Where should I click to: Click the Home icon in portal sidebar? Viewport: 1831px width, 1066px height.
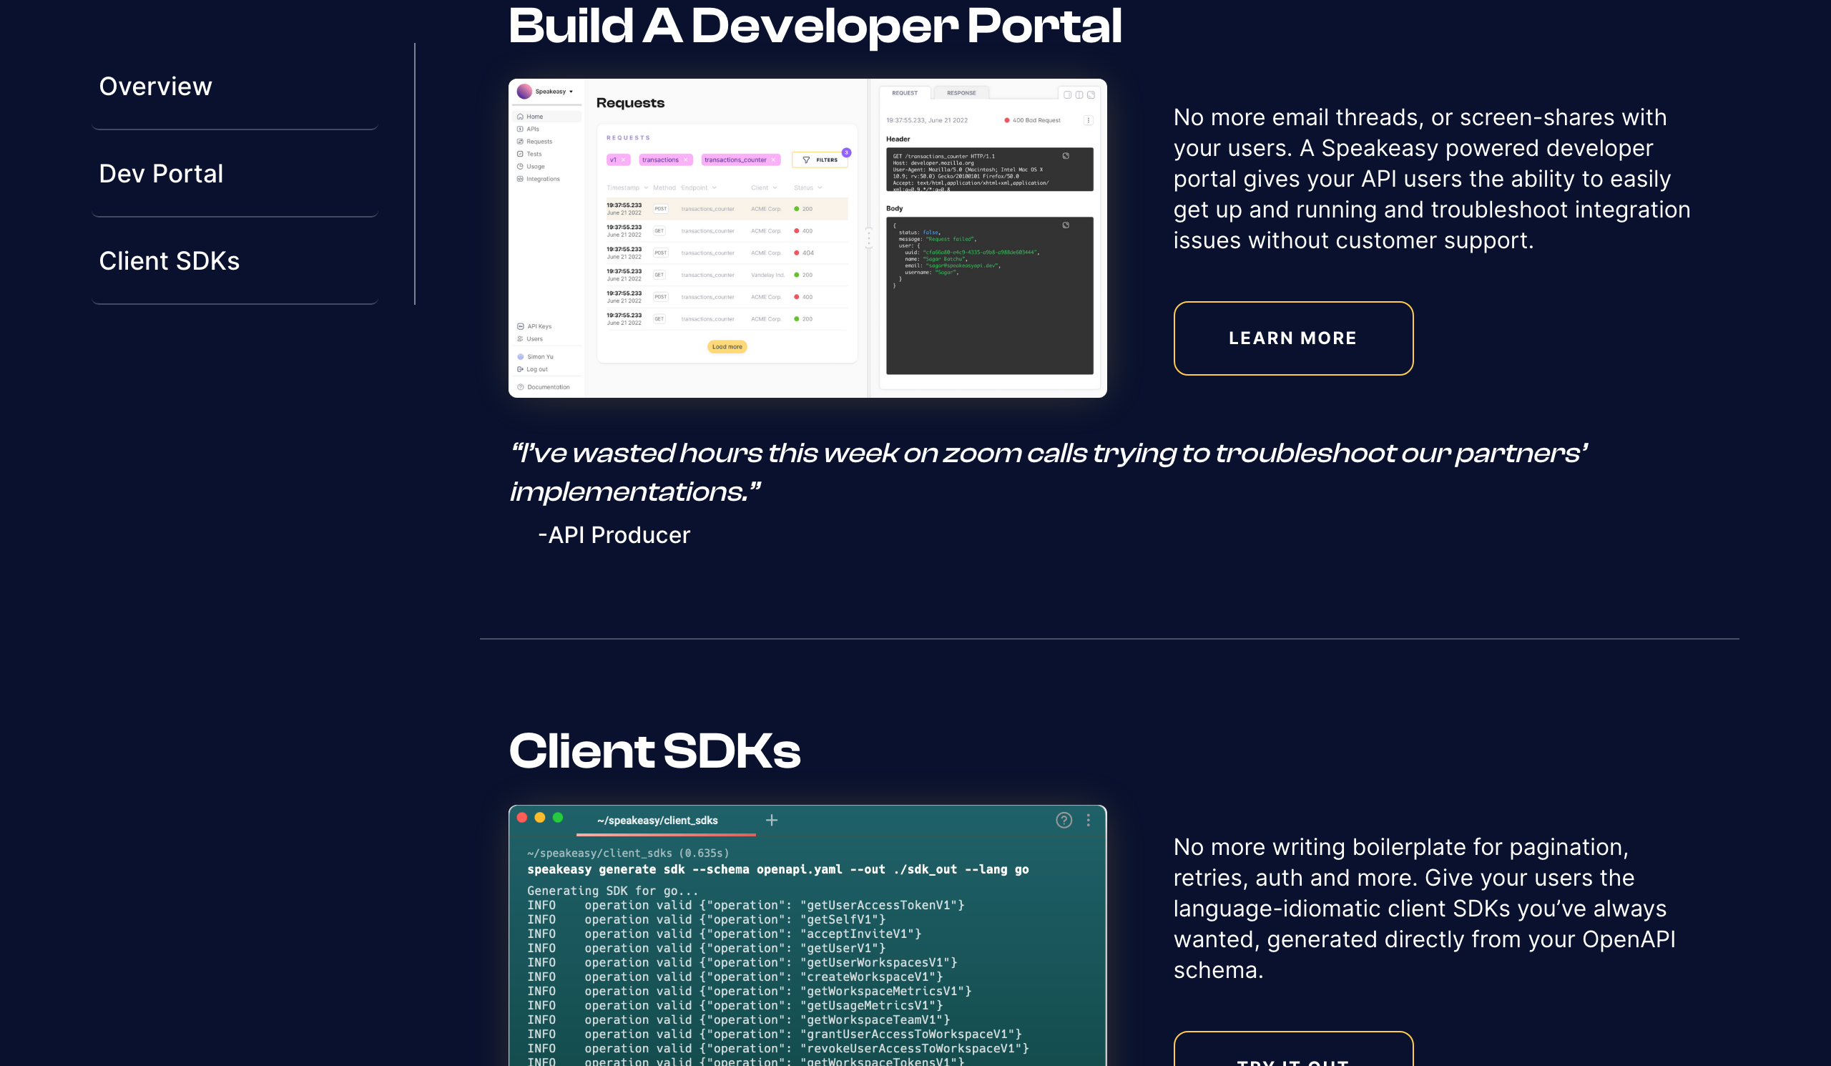click(520, 117)
